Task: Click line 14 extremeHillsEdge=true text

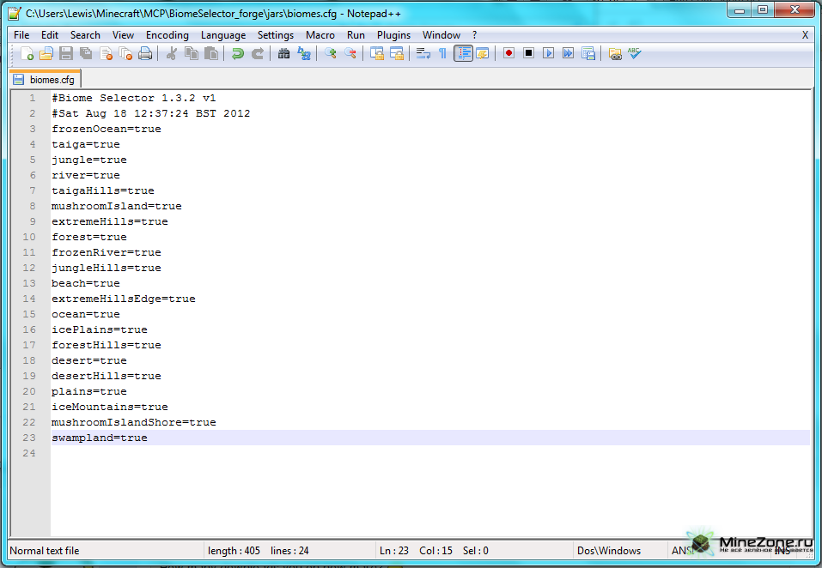Action: pyautogui.click(x=123, y=299)
